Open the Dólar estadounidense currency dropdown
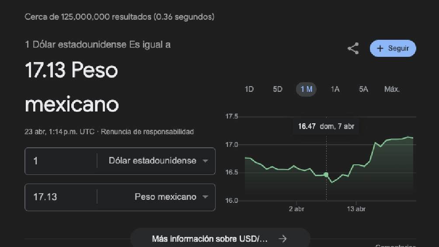Image resolution: width=439 pixels, height=247 pixels. click(205, 161)
